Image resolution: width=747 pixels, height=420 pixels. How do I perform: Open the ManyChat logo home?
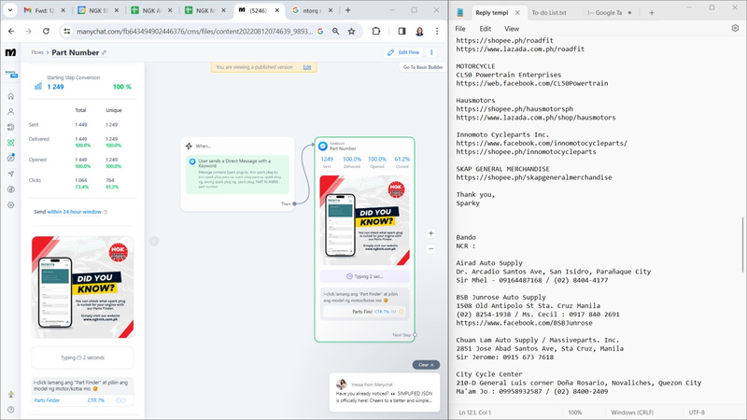[x=10, y=52]
